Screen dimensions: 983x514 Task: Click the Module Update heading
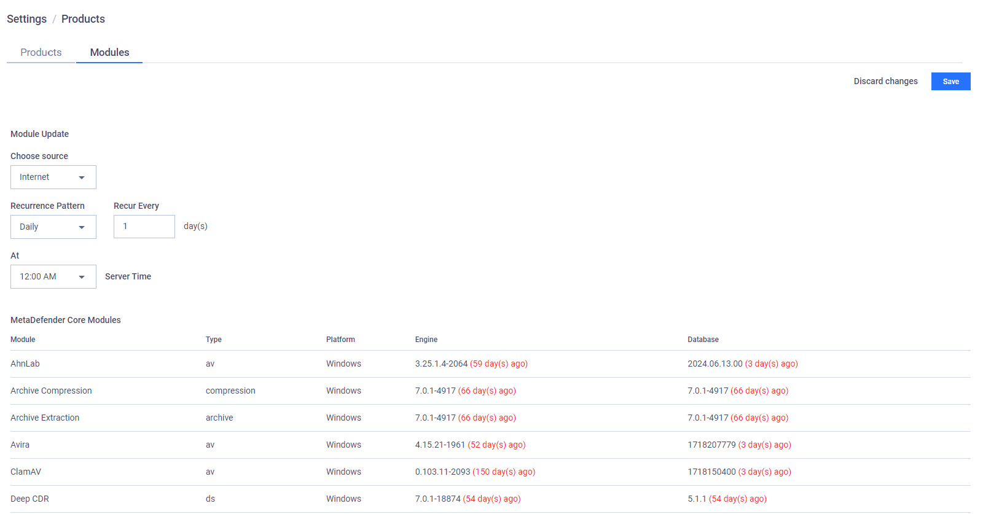click(39, 134)
